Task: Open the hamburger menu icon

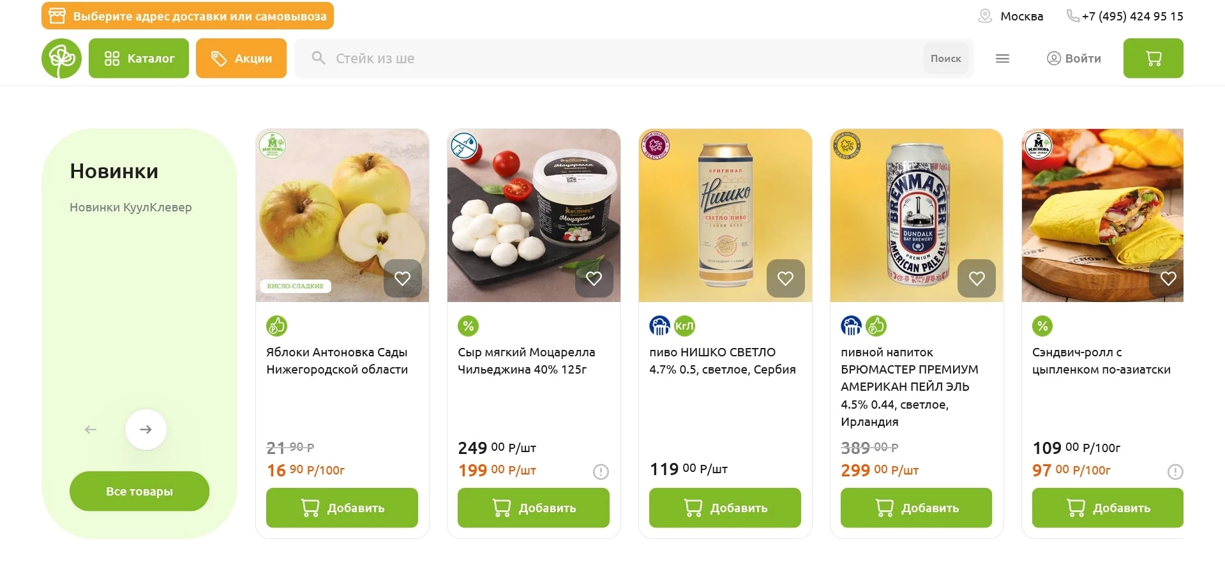Action: point(1002,59)
